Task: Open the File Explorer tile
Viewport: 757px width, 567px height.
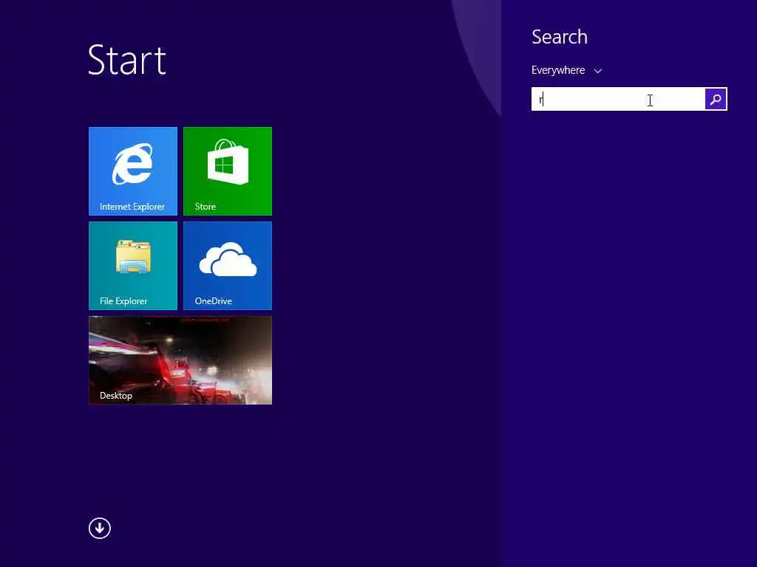Action: click(133, 266)
